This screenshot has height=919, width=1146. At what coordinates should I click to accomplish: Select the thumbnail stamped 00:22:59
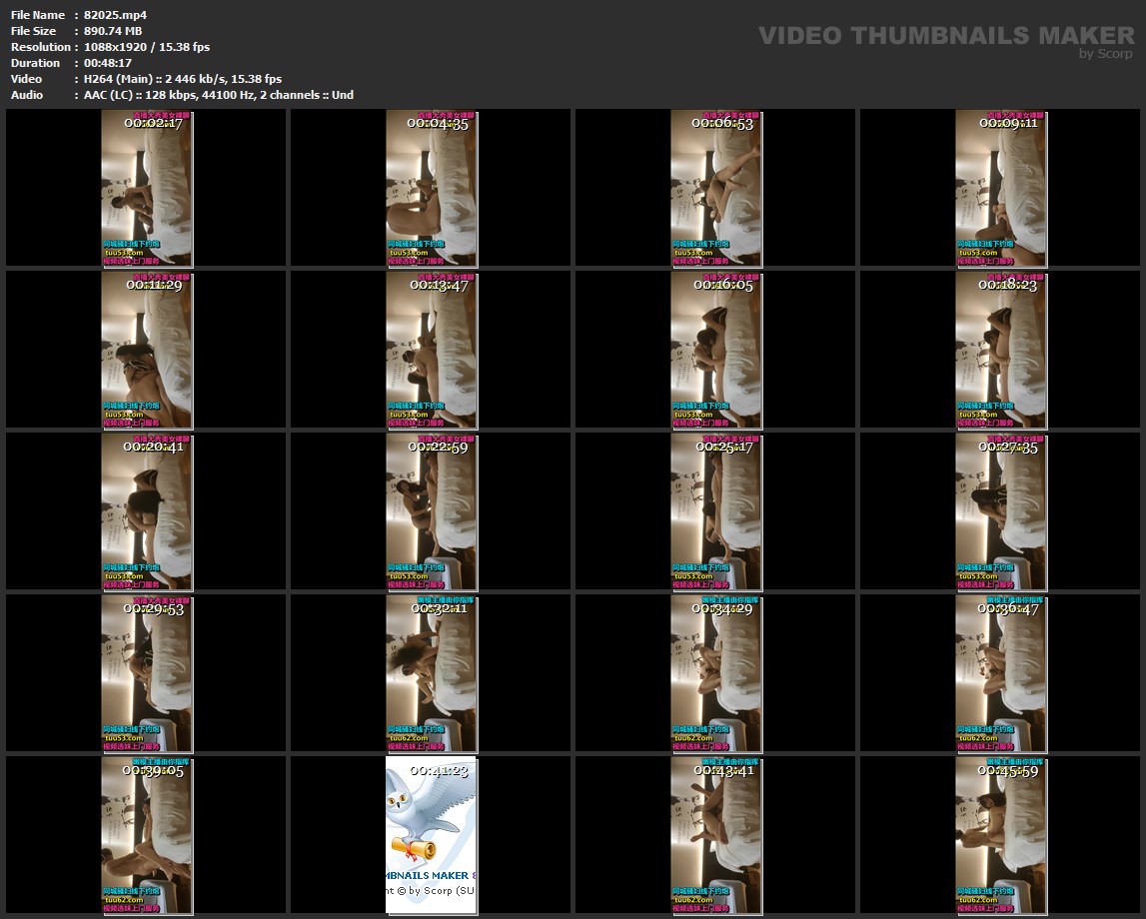click(x=432, y=511)
